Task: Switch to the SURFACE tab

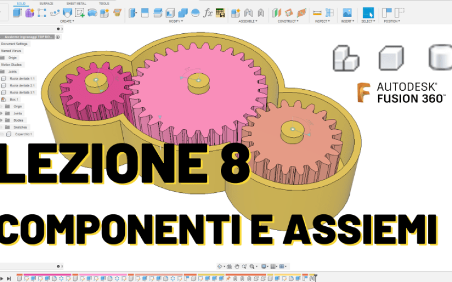Action: 46,4
